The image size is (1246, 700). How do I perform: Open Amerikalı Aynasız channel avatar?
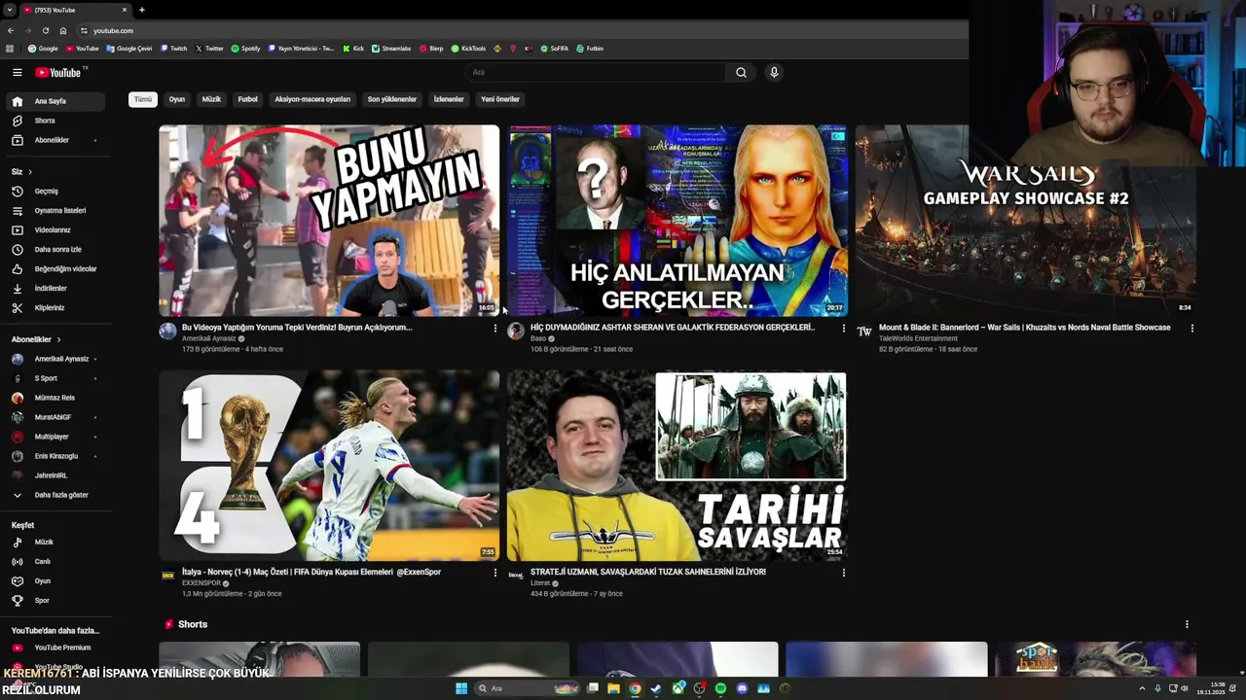[x=167, y=332]
